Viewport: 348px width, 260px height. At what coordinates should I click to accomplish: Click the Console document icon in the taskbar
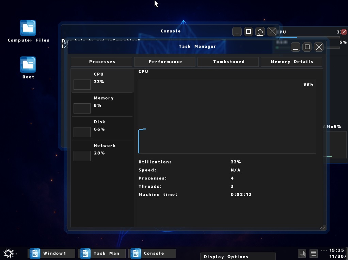(136, 253)
